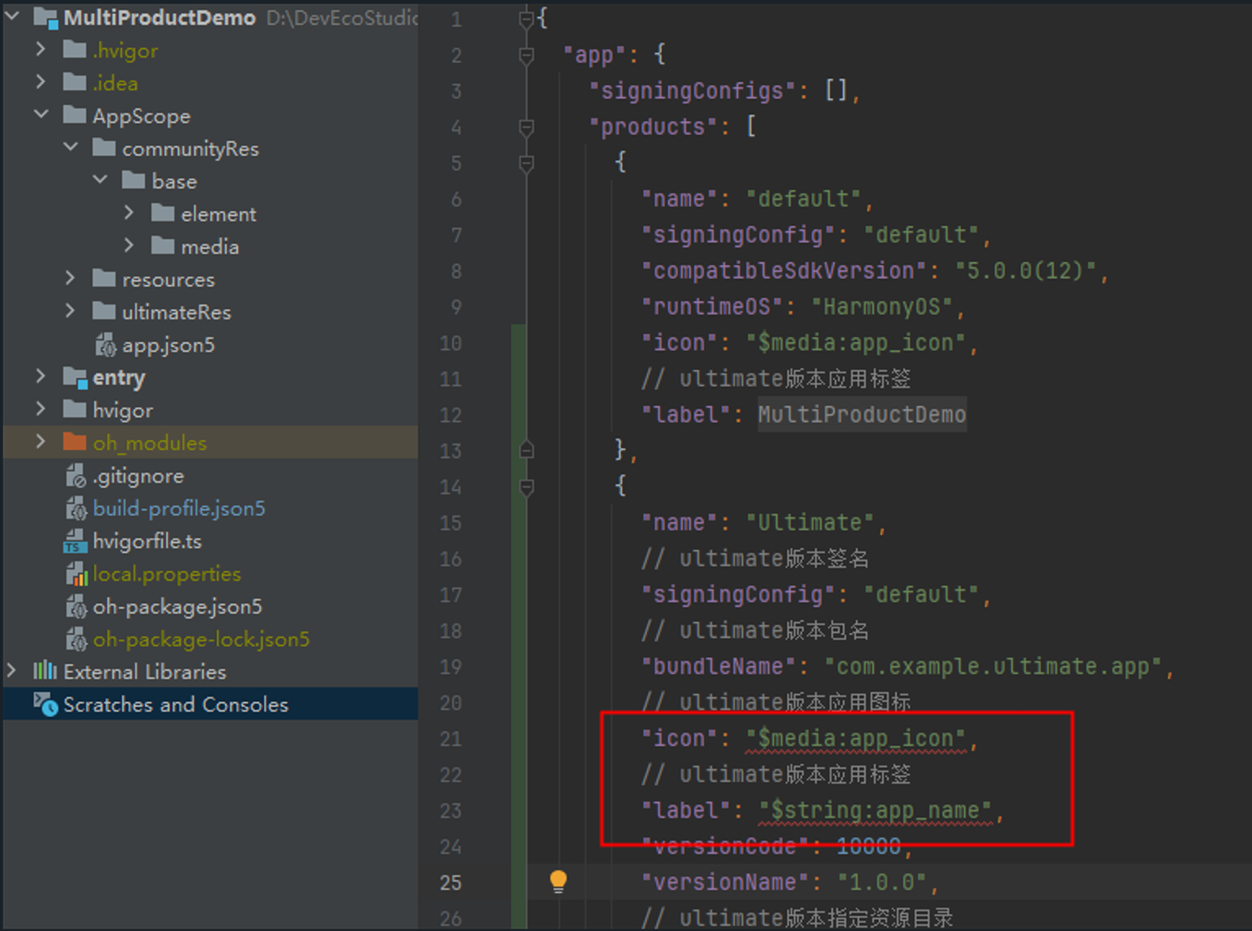Screen dimensions: 1252x931
Task: Click the build-profile.json5 file icon
Action: pos(77,507)
